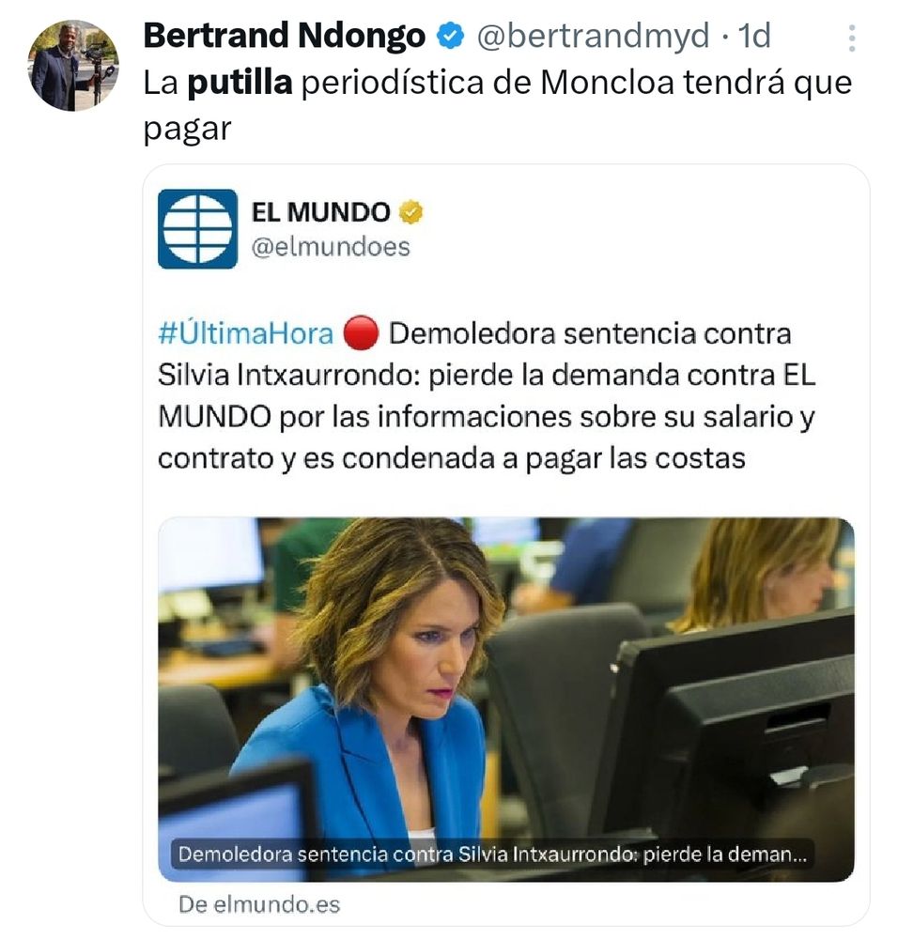This screenshot has height=939, width=898.
Task: Open Bertrand Ndongo's profile picture
Action: point(73,66)
